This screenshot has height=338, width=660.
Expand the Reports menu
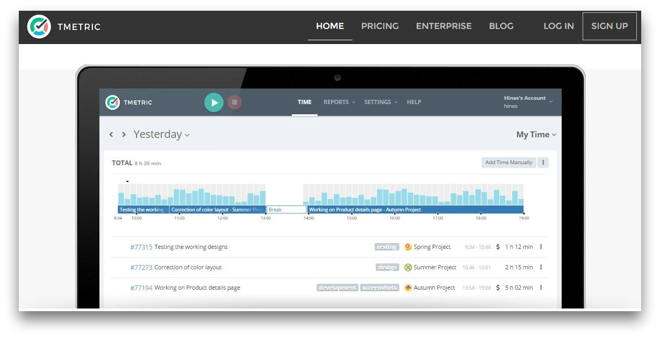pos(339,102)
